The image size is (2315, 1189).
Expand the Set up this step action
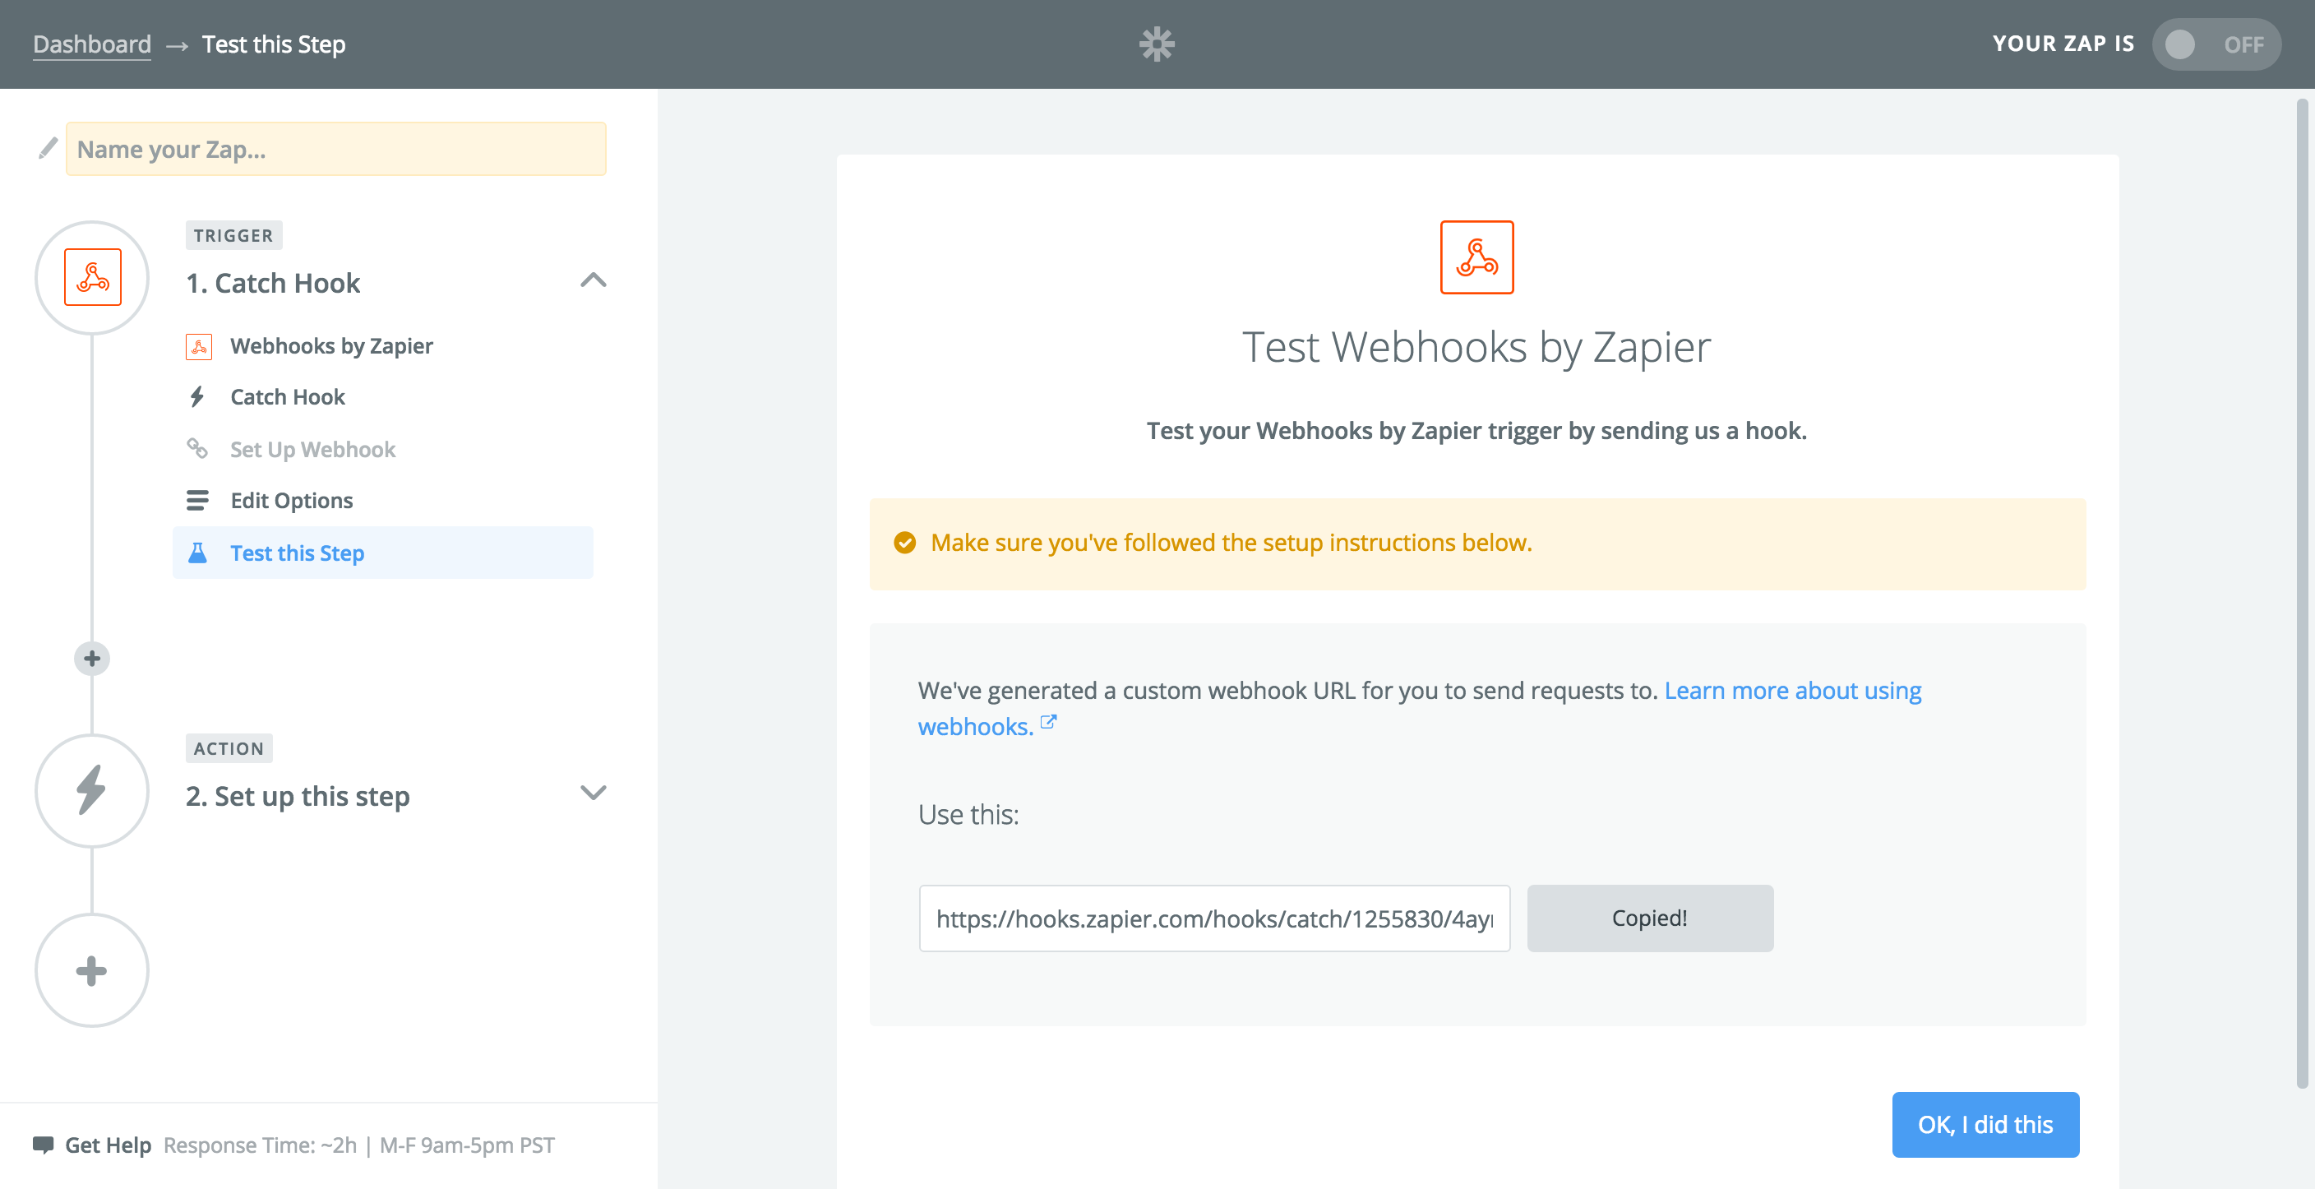click(593, 793)
